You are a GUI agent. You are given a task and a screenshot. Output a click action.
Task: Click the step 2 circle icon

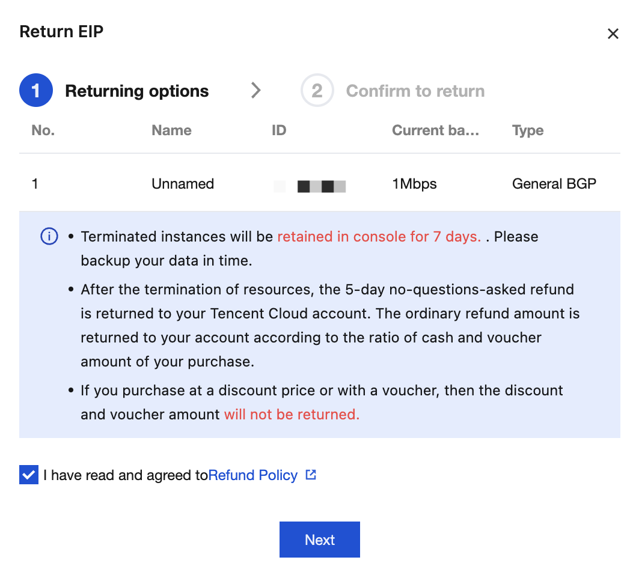[317, 90]
